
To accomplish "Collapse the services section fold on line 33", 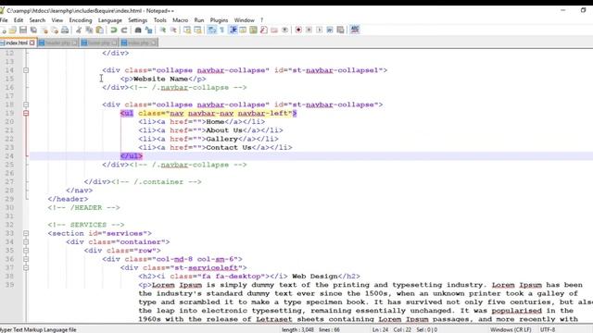I will 26,233.
